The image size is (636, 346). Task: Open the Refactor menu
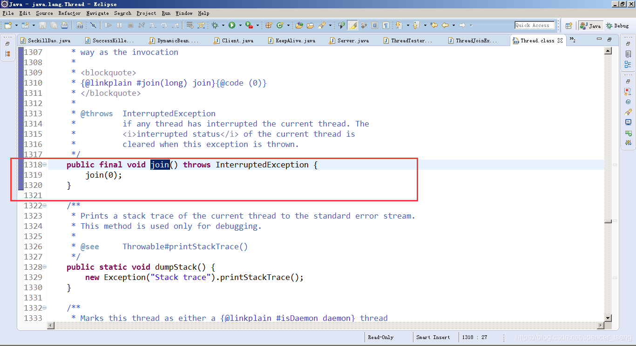(x=69, y=13)
